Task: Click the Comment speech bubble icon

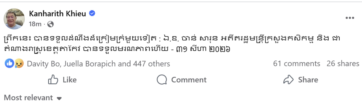Action: 162,80
